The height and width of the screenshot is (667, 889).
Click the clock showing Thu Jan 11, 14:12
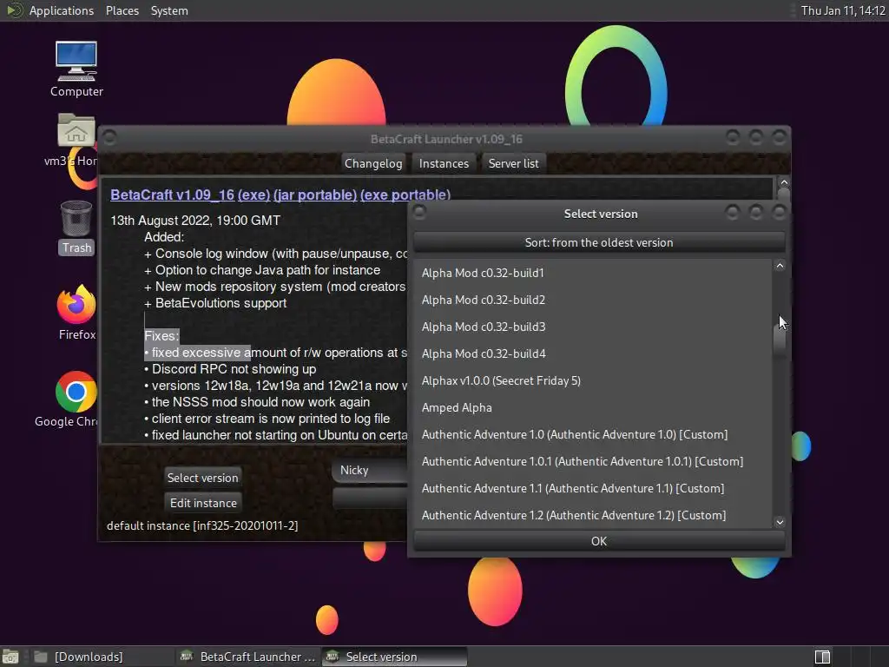842,10
